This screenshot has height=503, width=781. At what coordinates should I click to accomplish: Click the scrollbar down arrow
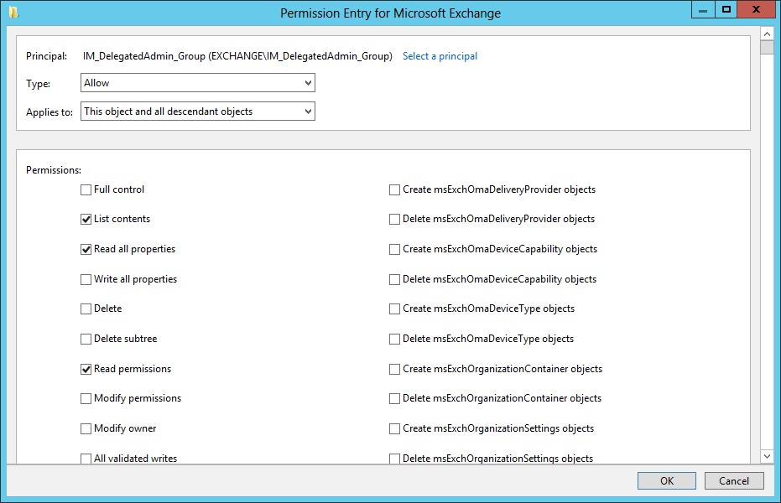pos(767,456)
